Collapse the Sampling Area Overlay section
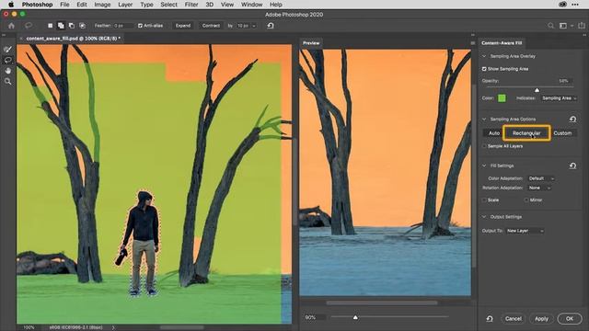The height and width of the screenshot is (331, 589). coord(484,56)
